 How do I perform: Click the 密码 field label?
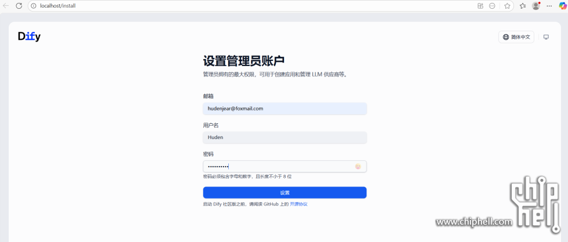[x=208, y=154]
